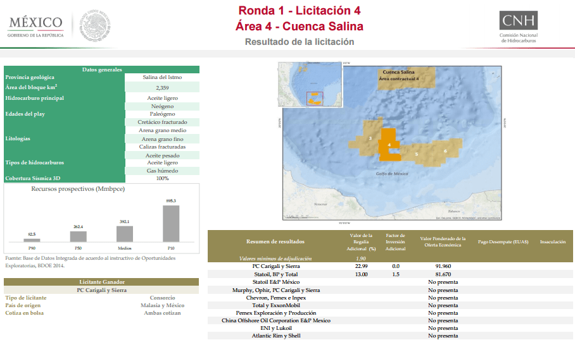Click the 'Cuenca Salina Área contractual 4' map label

click(399, 75)
